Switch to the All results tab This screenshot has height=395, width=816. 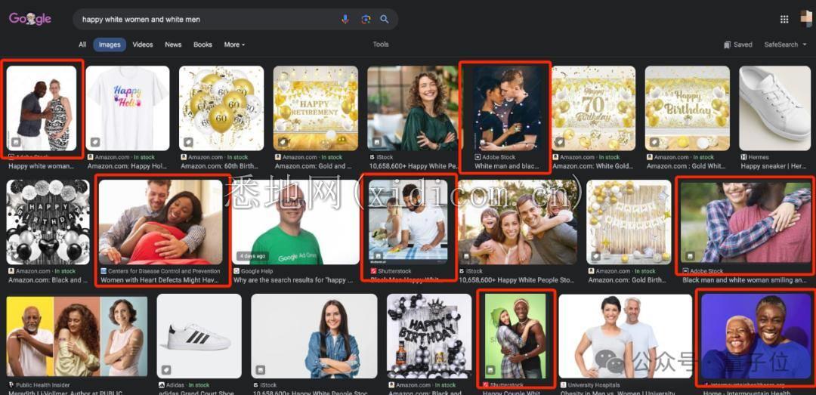tap(82, 45)
